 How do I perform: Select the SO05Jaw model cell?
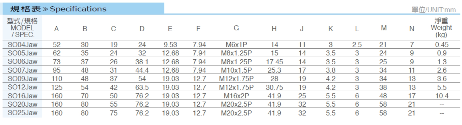coord(23,53)
